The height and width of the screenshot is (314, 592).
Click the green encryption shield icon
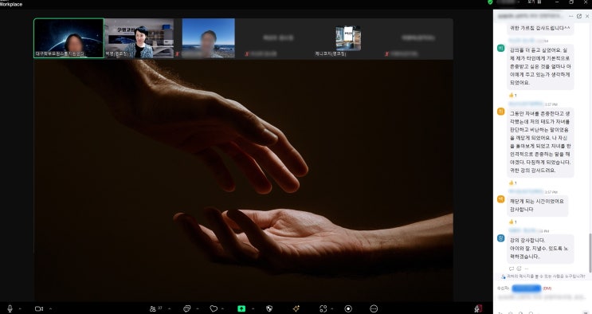pos(490,2)
